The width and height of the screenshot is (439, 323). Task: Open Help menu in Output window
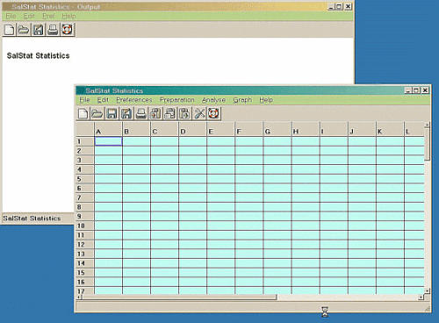coord(68,16)
